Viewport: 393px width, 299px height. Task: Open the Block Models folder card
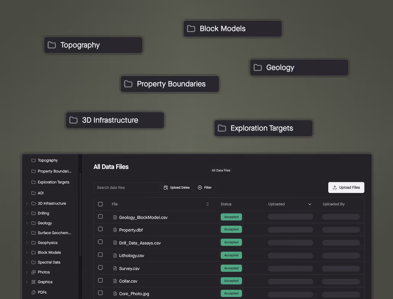(x=233, y=29)
